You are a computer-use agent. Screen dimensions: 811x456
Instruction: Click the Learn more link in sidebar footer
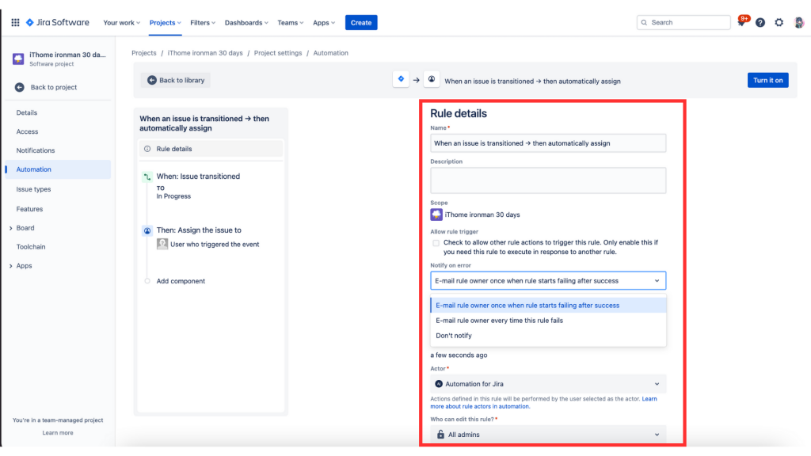click(57, 433)
